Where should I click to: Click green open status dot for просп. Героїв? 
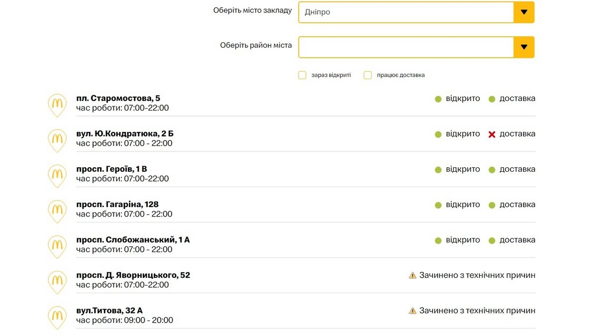point(438,170)
